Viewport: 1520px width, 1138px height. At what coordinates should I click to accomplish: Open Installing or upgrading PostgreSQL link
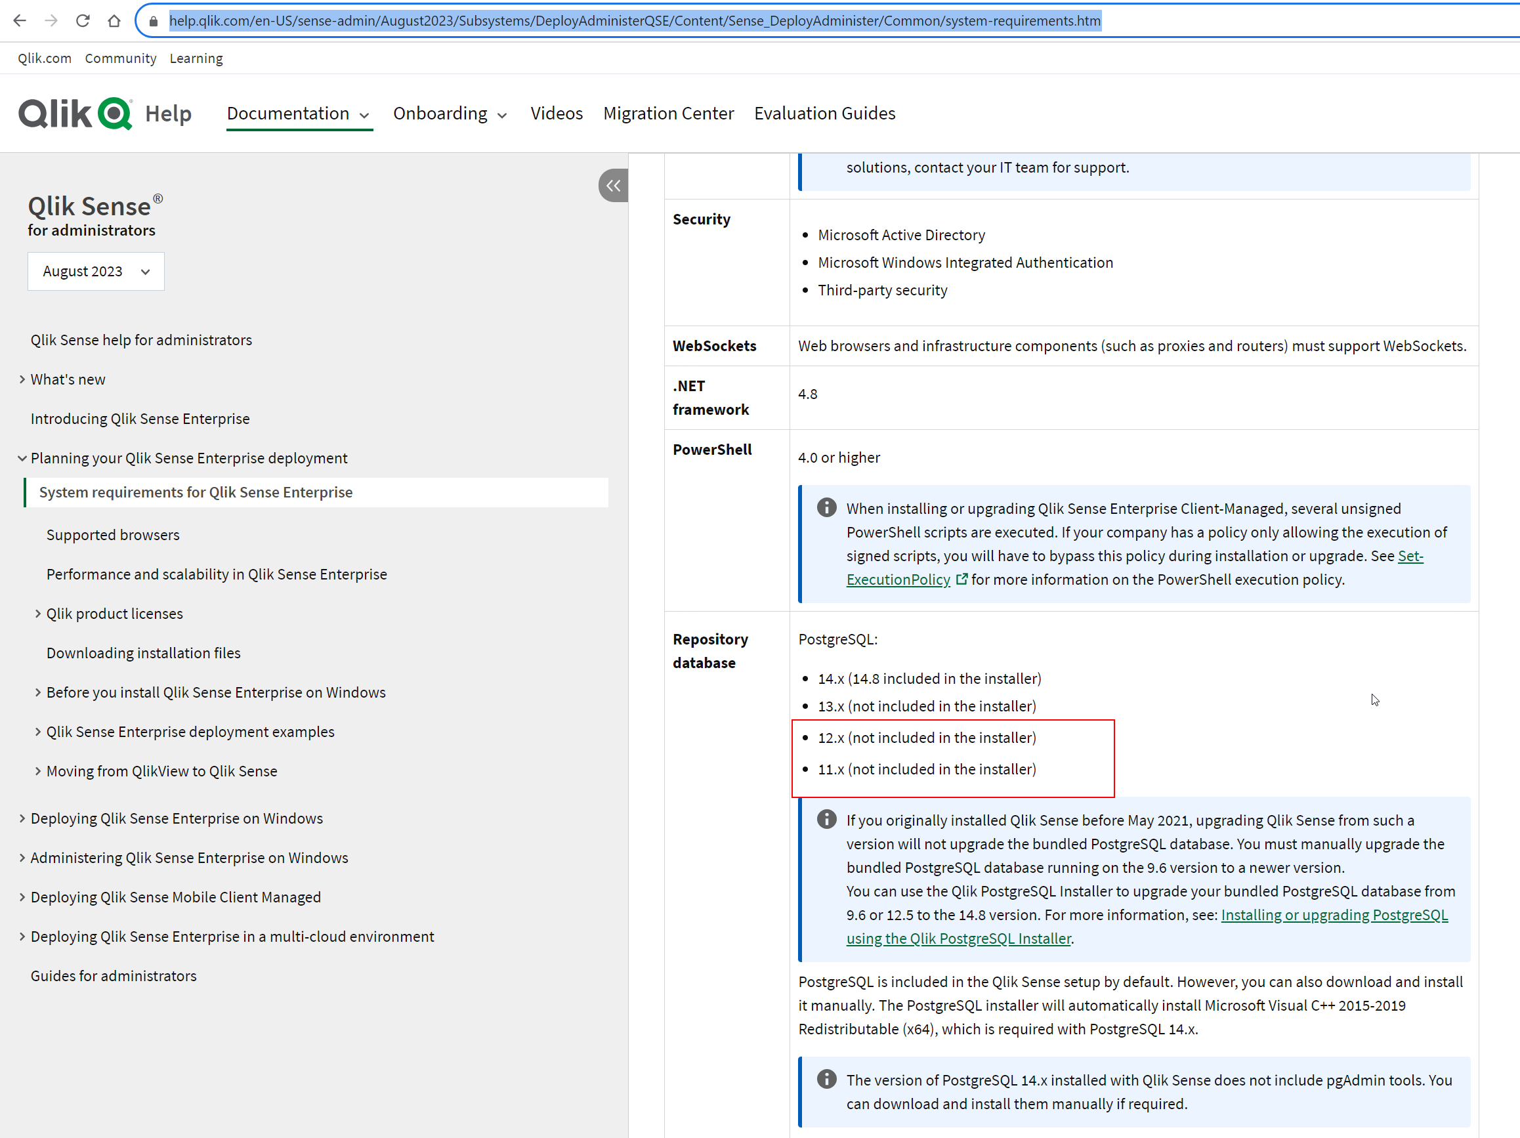[x=1333, y=915]
